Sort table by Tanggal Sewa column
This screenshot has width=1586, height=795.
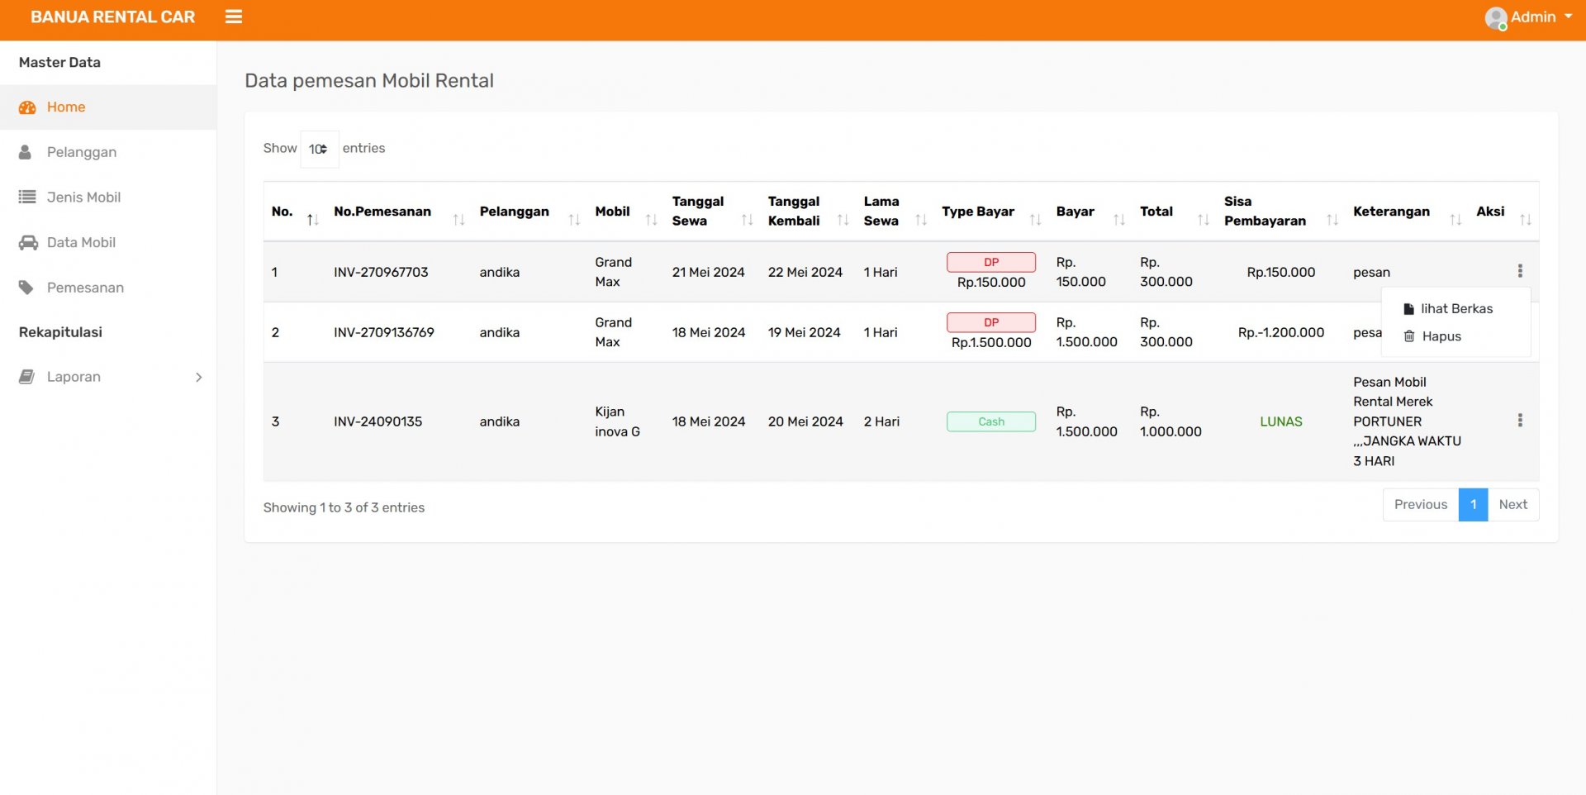point(698,212)
